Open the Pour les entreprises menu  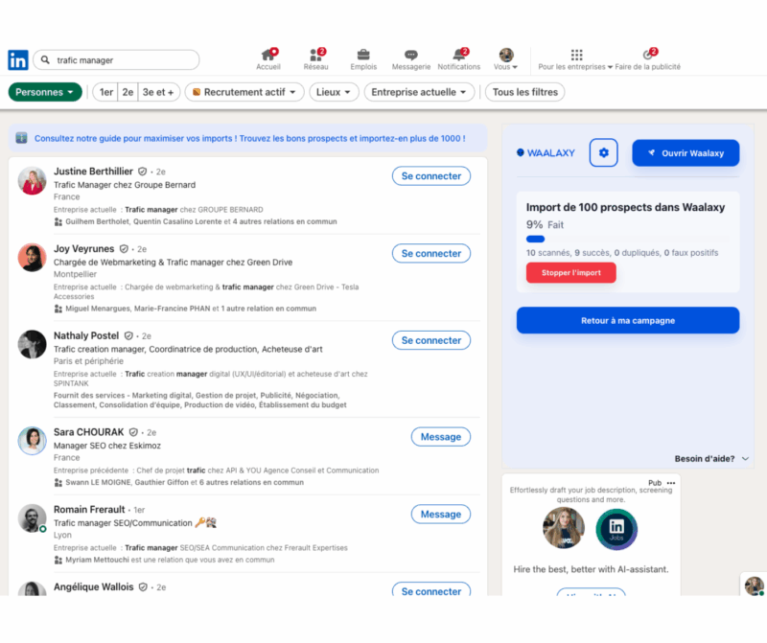576,58
